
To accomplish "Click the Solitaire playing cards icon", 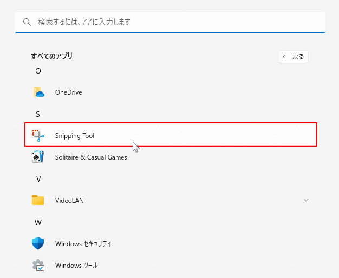I will coord(38,157).
